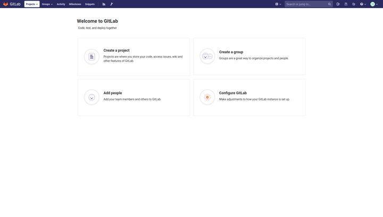Click 'Add your team members and others' text

(132, 99)
